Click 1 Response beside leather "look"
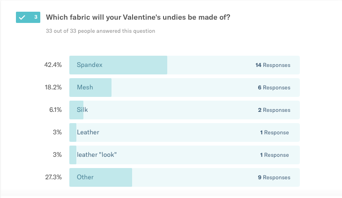 [x=275, y=155]
